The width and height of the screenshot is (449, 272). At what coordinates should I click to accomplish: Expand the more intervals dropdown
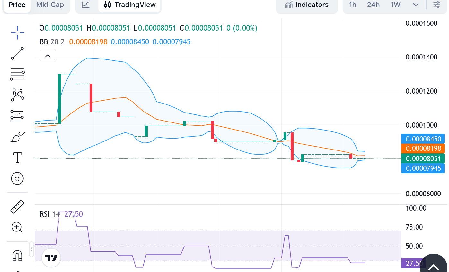click(416, 5)
